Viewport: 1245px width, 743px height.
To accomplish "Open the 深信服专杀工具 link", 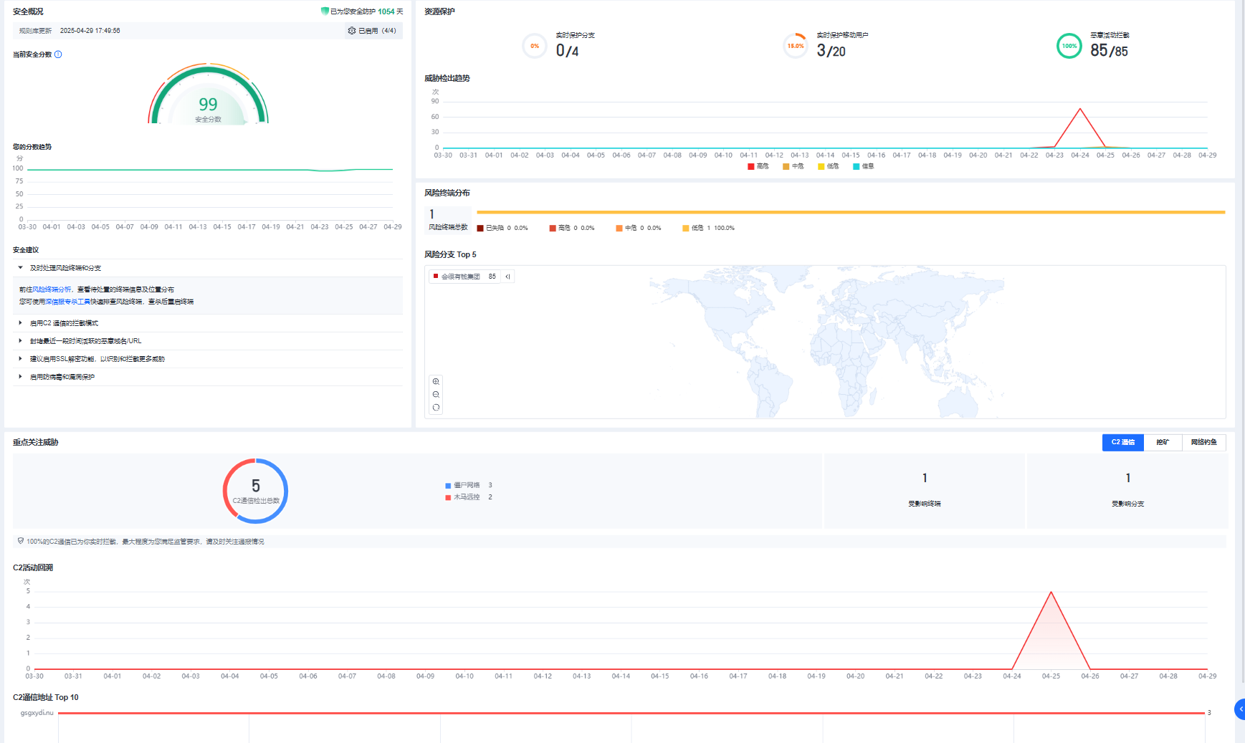I will [x=67, y=302].
